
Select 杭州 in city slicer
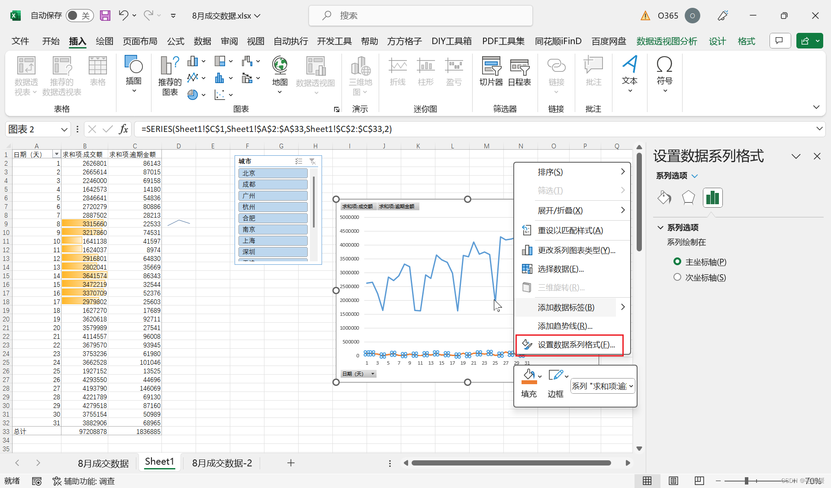pyautogui.click(x=273, y=207)
